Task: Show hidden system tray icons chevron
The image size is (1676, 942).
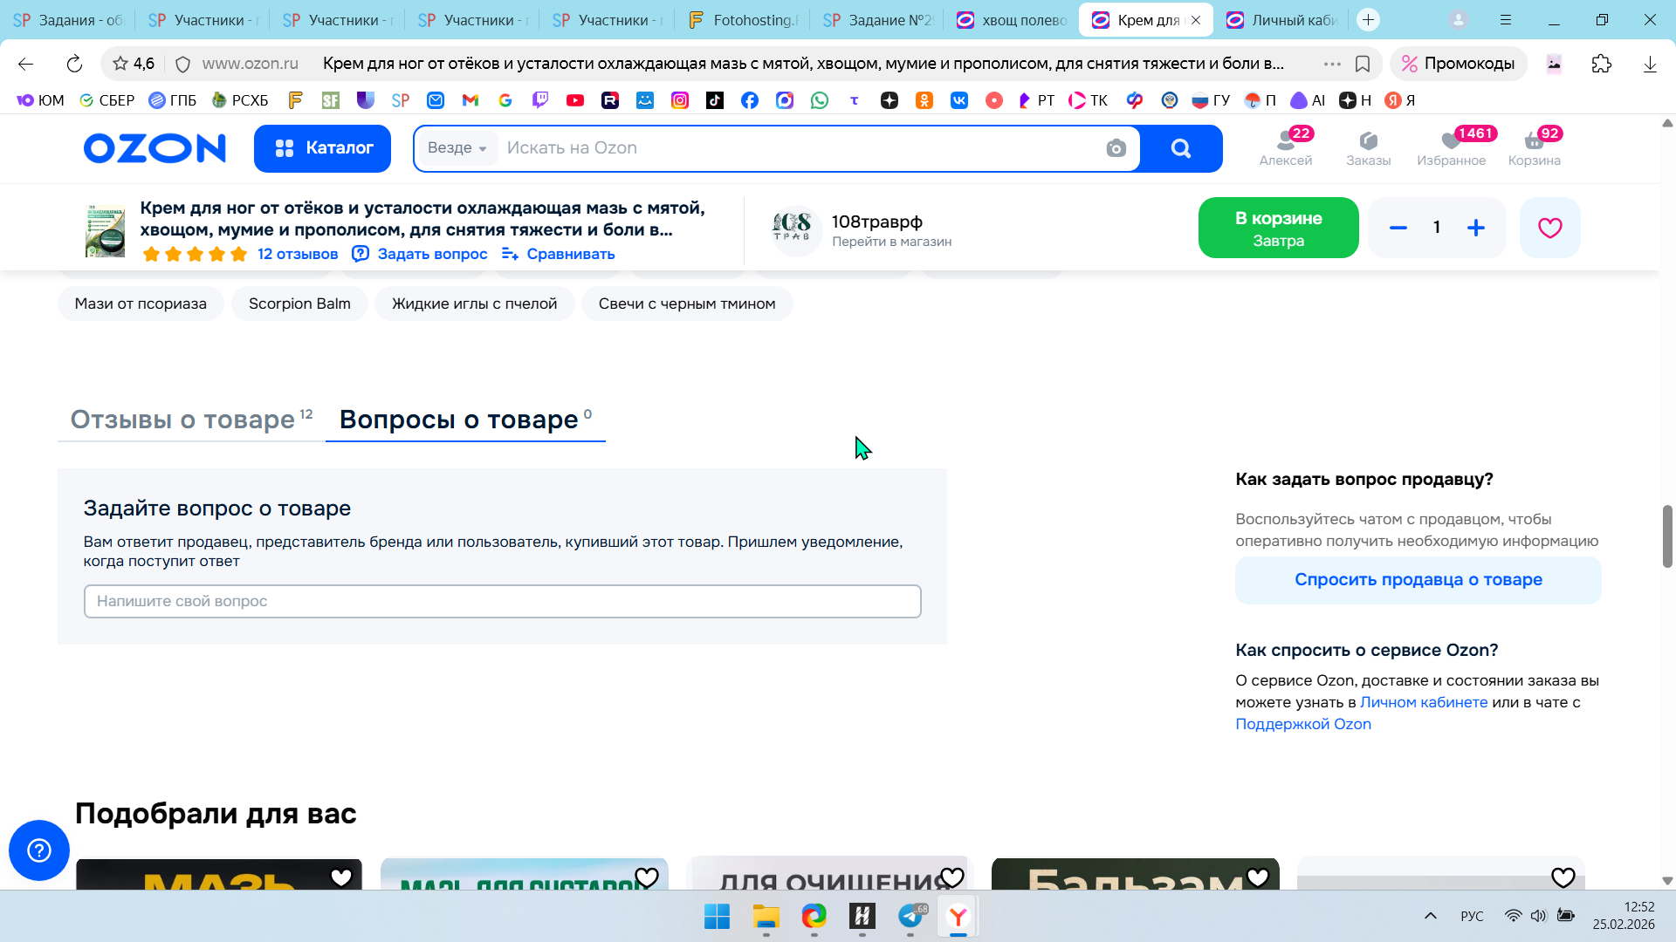Action: click(1431, 916)
